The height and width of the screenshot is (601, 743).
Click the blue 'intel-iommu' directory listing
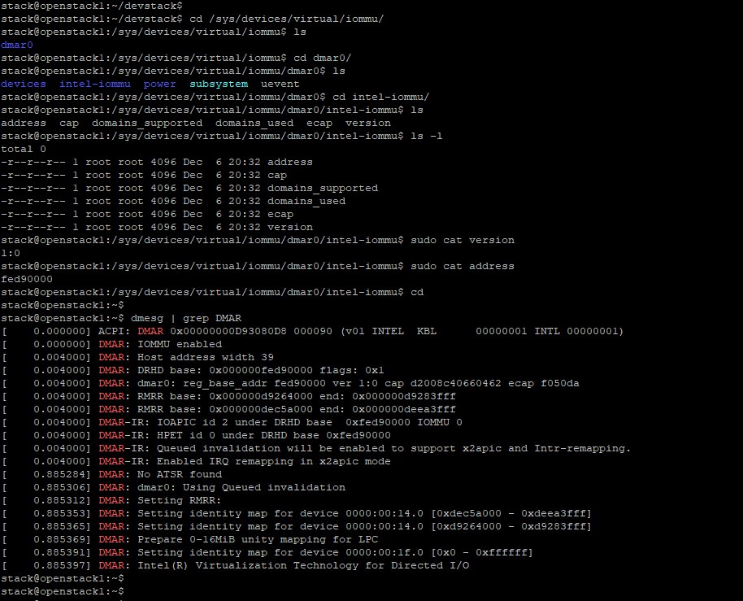(x=95, y=84)
